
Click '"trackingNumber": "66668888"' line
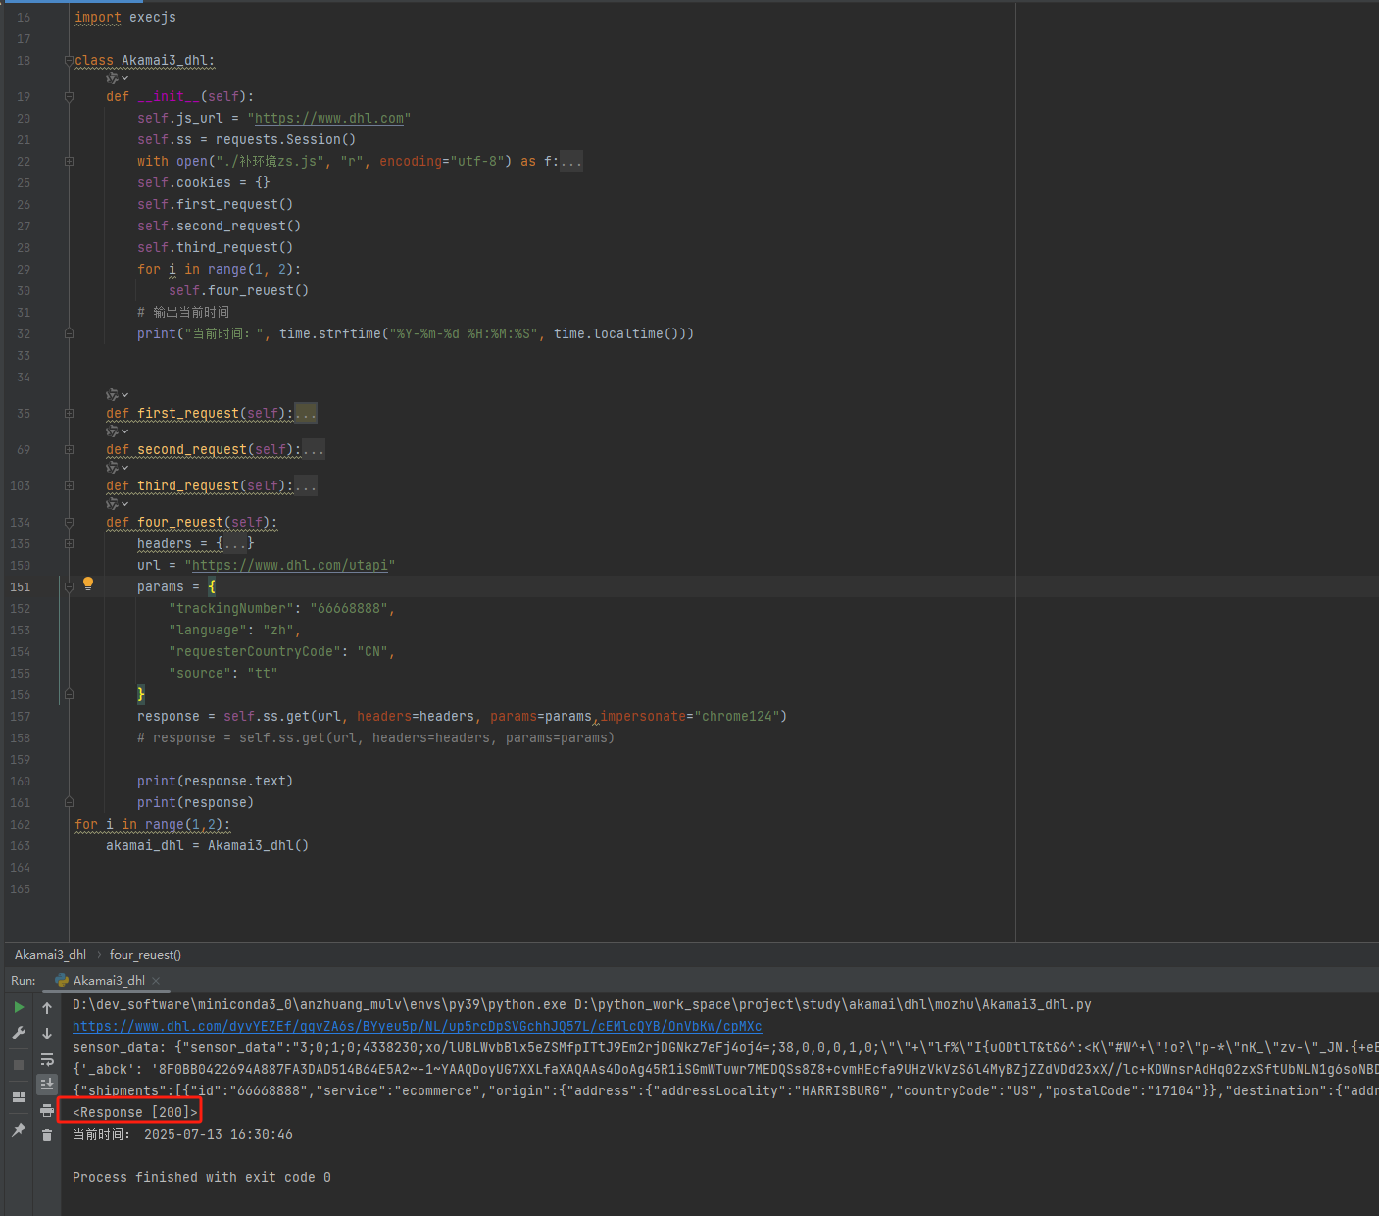[282, 609]
